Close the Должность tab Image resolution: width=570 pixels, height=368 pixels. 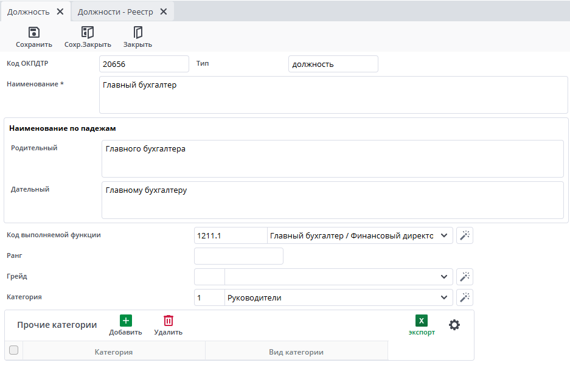point(60,12)
